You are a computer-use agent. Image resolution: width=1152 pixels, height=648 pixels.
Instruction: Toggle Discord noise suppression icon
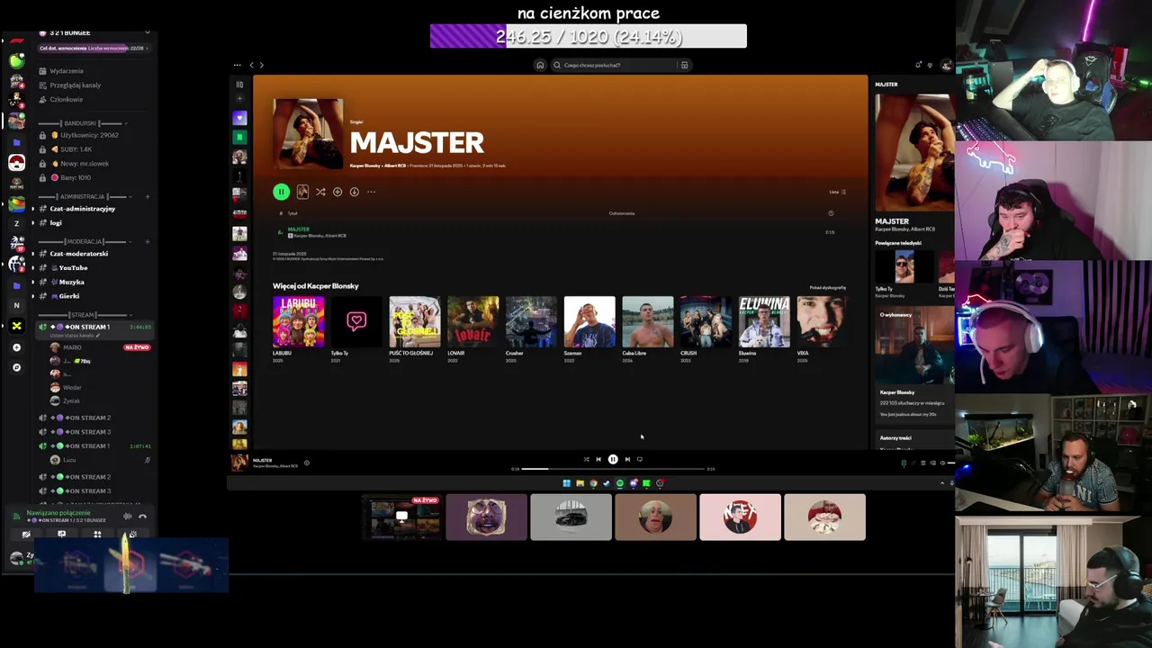click(127, 517)
